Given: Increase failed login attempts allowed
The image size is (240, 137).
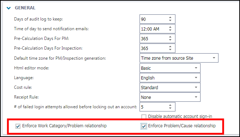Looking at the screenshot, I should pyautogui.click(x=170, y=105).
